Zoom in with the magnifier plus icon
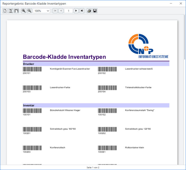The width and height of the screenshot is (186, 170). [24, 11]
